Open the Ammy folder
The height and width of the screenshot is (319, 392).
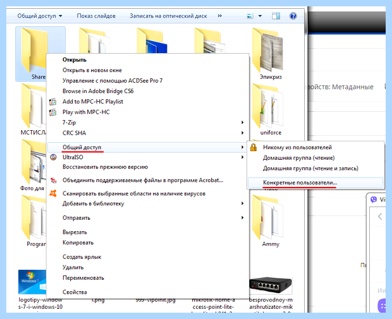coord(269,217)
